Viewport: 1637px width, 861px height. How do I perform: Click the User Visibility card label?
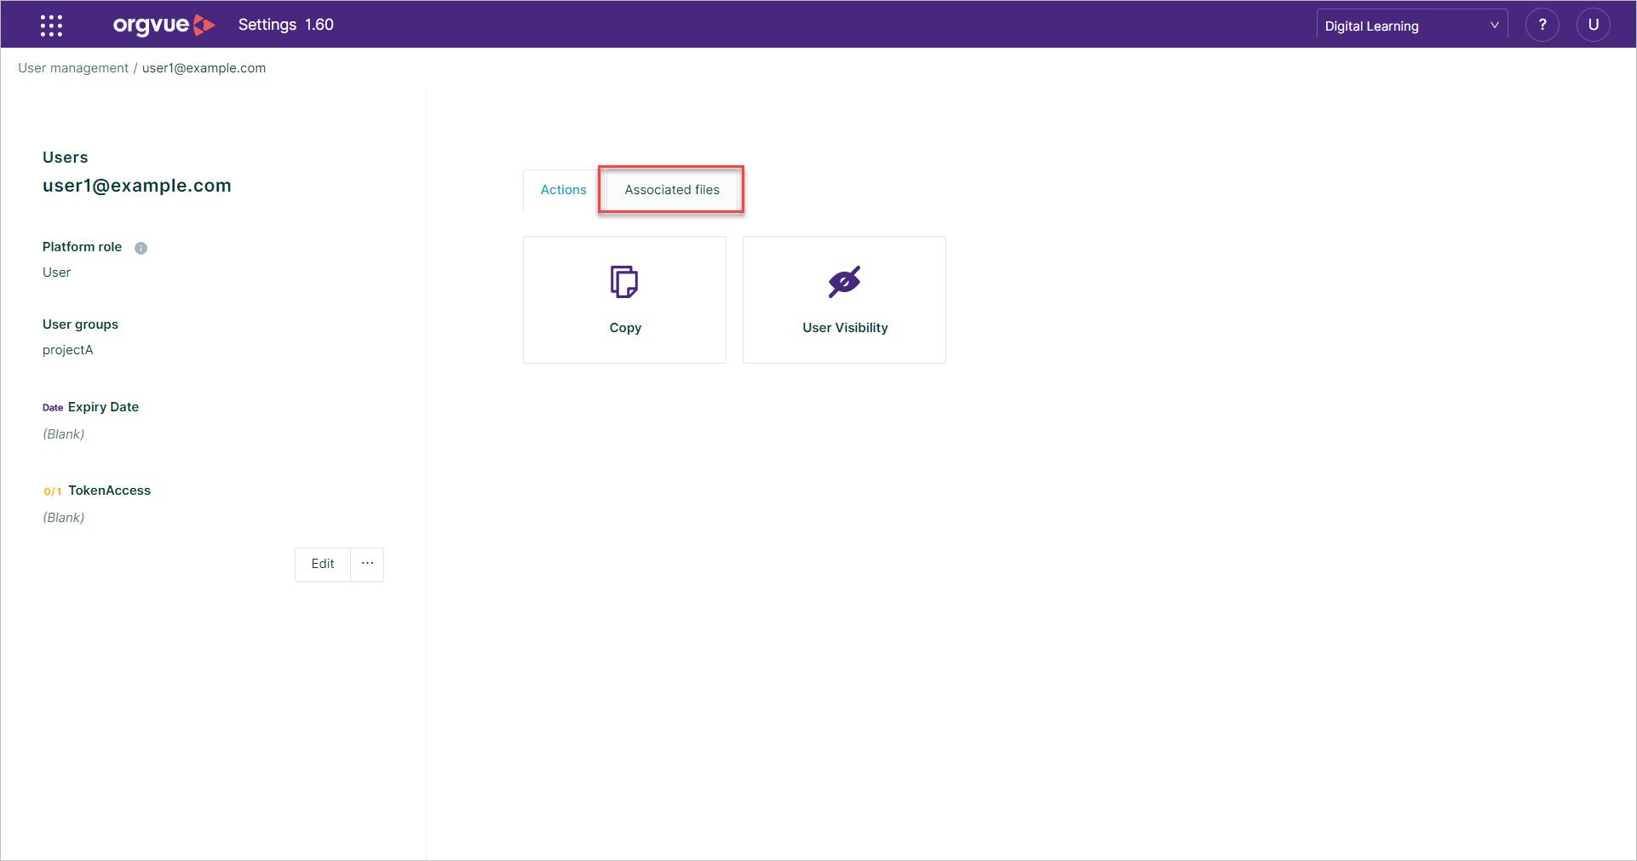pyautogui.click(x=845, y=328)
